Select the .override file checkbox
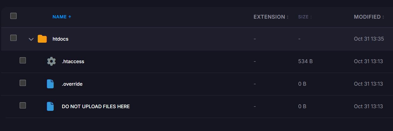The width and height of the screenshot is (393, 131). point(23,83)
